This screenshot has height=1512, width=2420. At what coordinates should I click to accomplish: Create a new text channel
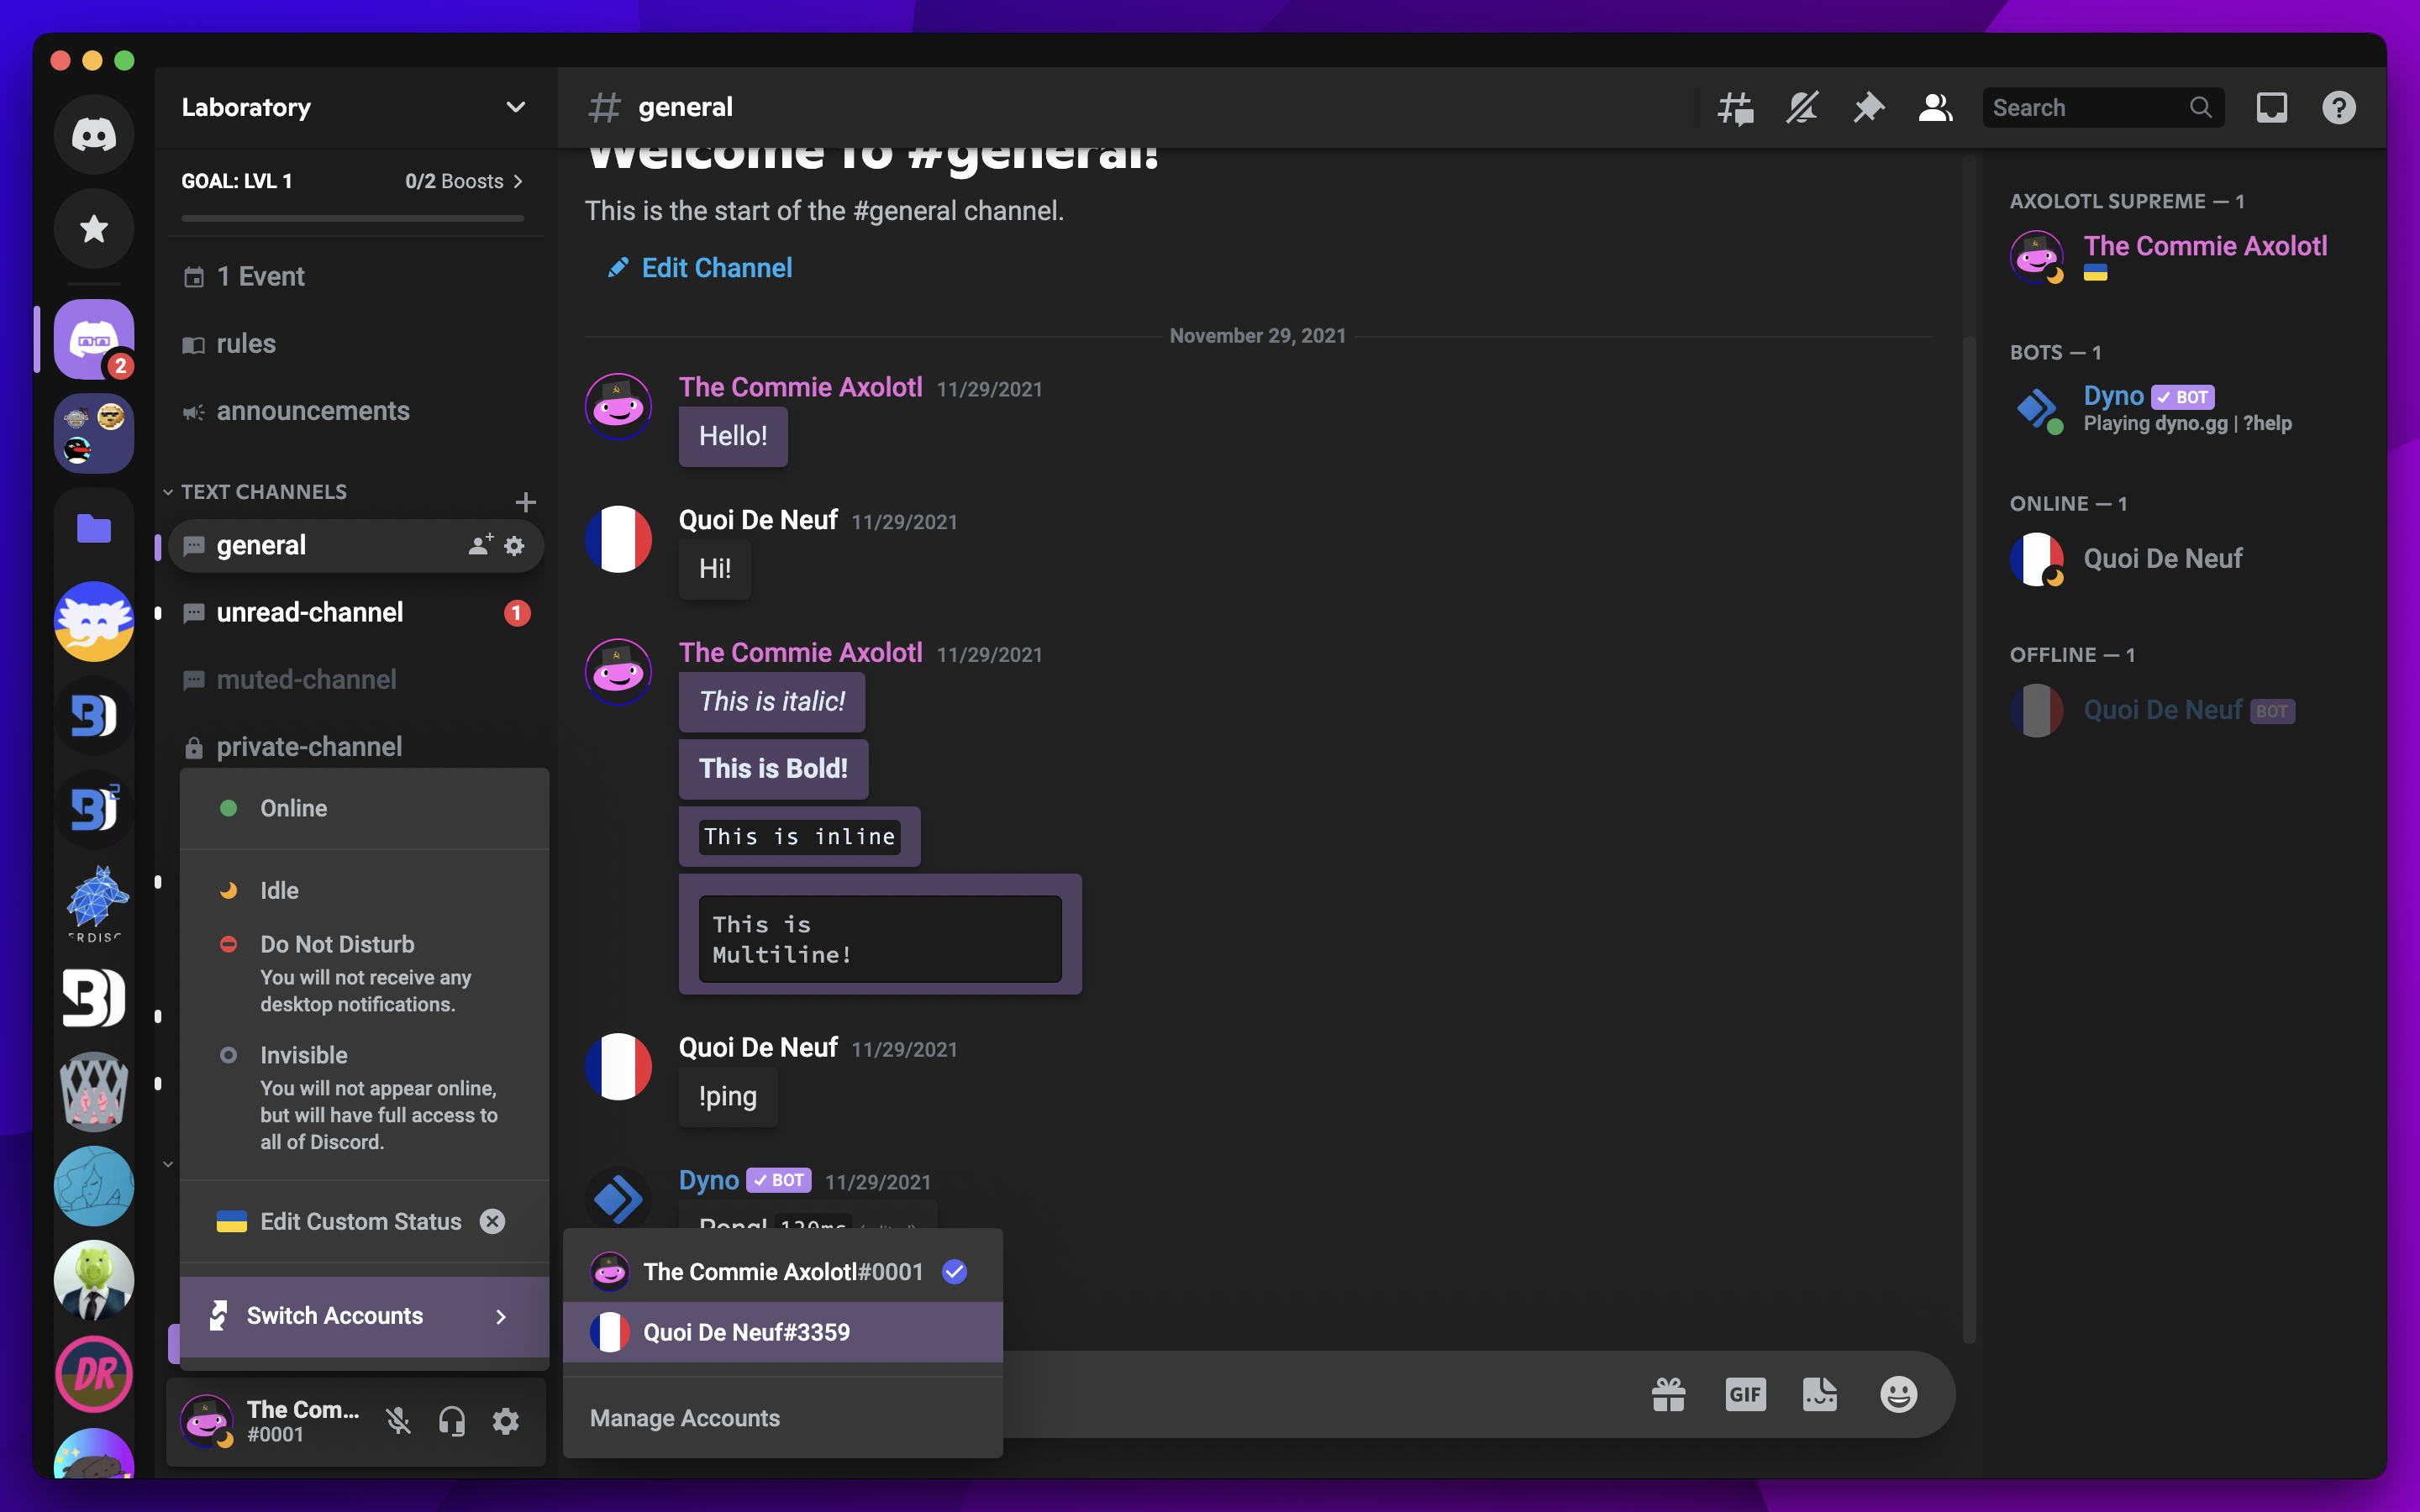coord(526,501)
